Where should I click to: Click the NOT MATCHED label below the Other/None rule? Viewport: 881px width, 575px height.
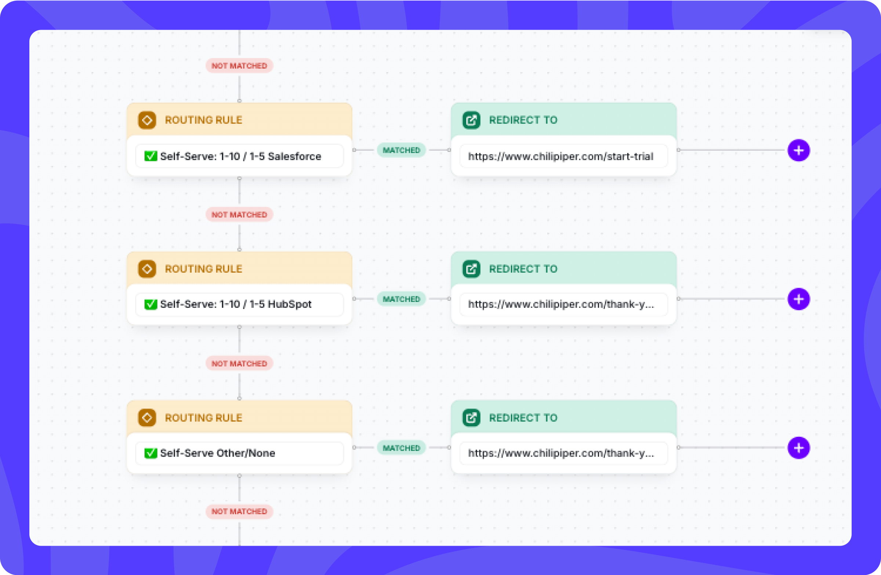(239, 512)
